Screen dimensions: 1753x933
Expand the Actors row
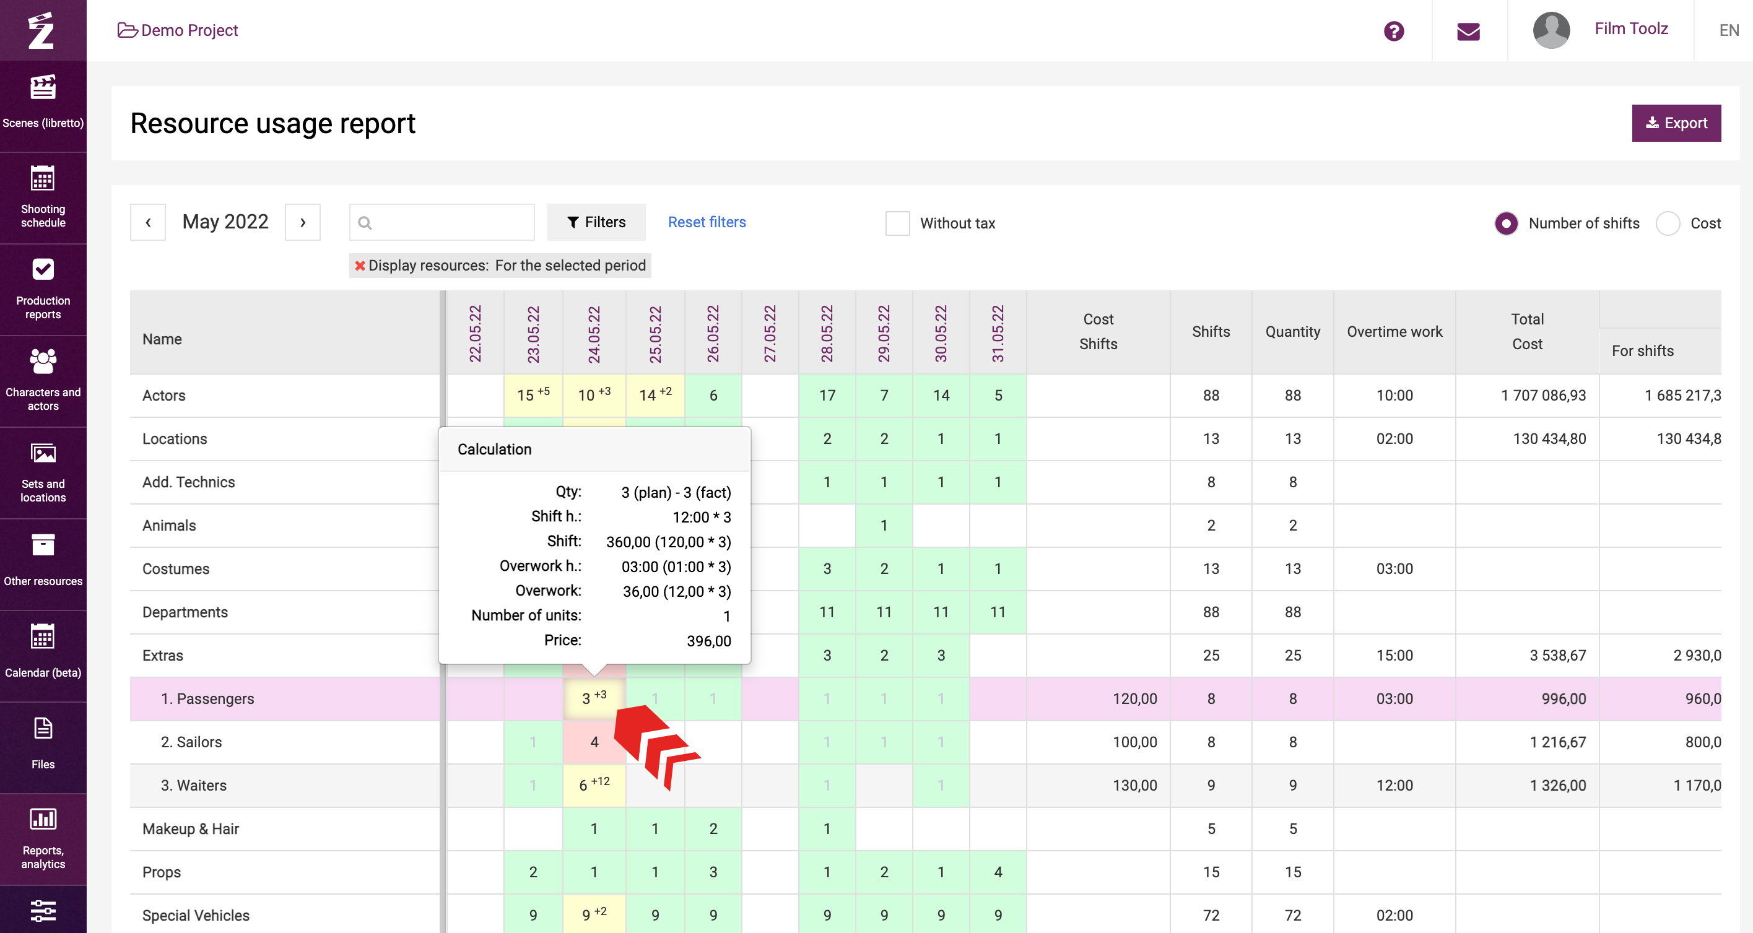tap(163, 396)
